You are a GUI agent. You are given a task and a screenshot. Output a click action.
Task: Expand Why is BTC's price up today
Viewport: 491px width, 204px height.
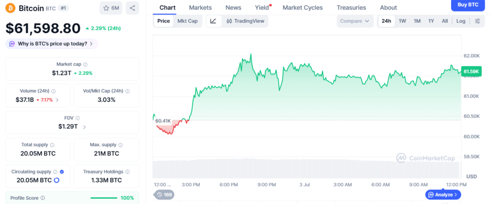click(52, 44)
